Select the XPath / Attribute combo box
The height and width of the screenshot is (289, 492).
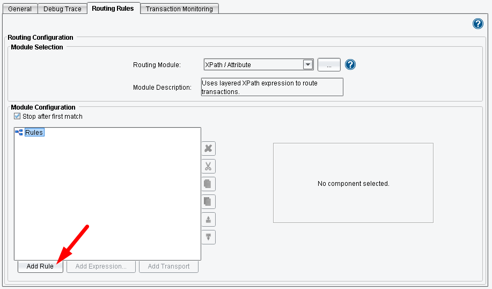tap(259, 64)
